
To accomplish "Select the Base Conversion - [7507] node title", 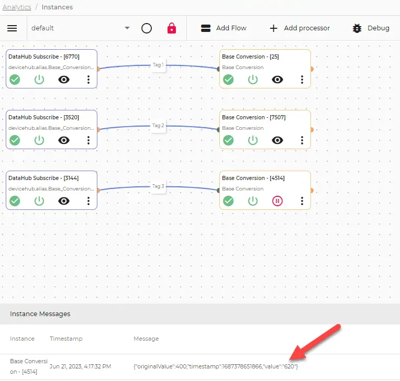I will [254, 117].
